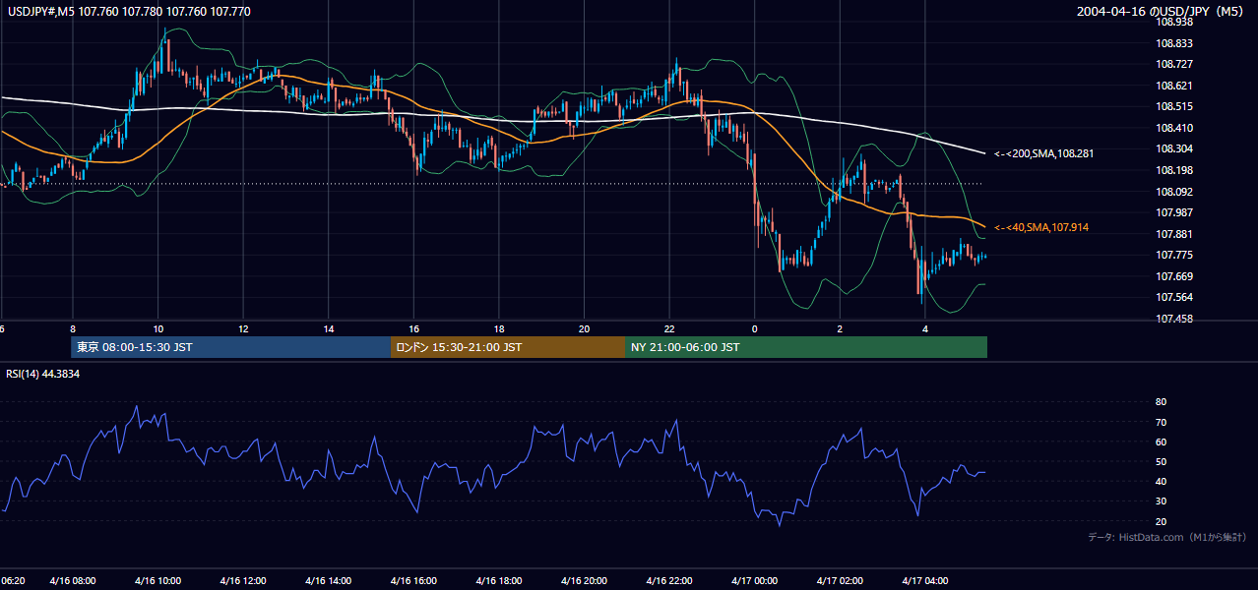Click price scale value 107.775
This screenshot has height=590, width=1258.
tap(1175, 255)
